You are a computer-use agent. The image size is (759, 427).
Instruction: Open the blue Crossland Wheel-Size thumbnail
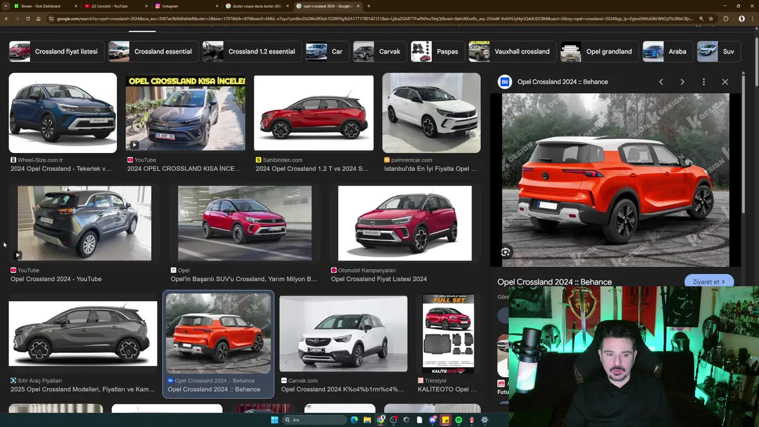63,113
